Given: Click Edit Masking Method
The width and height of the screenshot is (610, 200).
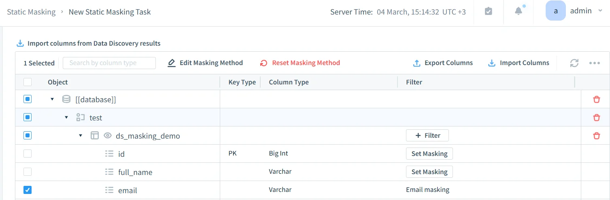Looking at the screenshot, I should [205, 63].
